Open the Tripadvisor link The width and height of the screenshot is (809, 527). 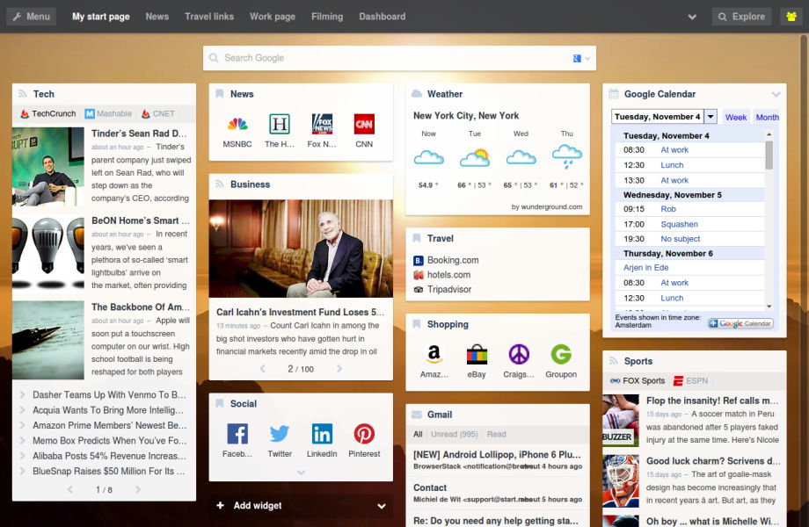click(x=448, y=290)
